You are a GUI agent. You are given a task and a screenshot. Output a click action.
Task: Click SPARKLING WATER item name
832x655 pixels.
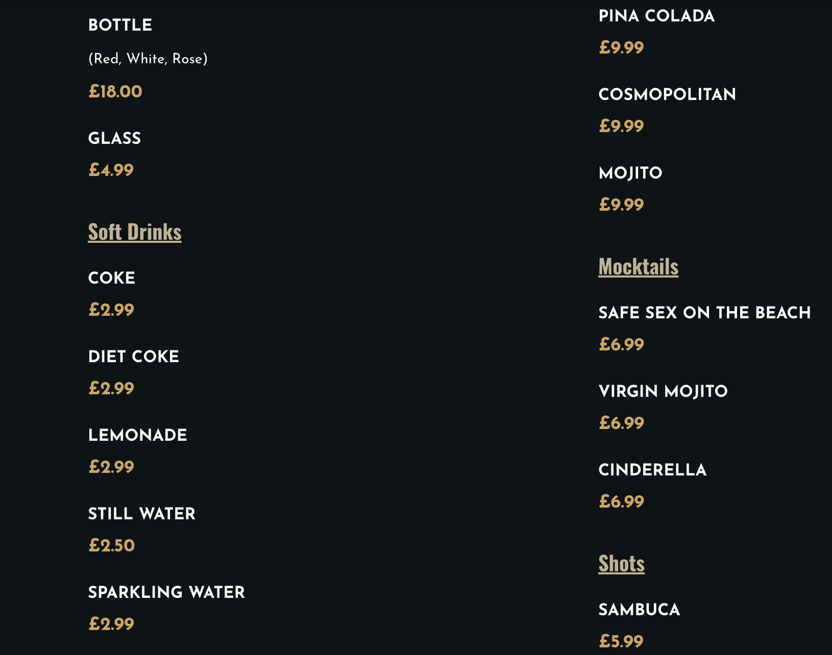click(167, 592)
